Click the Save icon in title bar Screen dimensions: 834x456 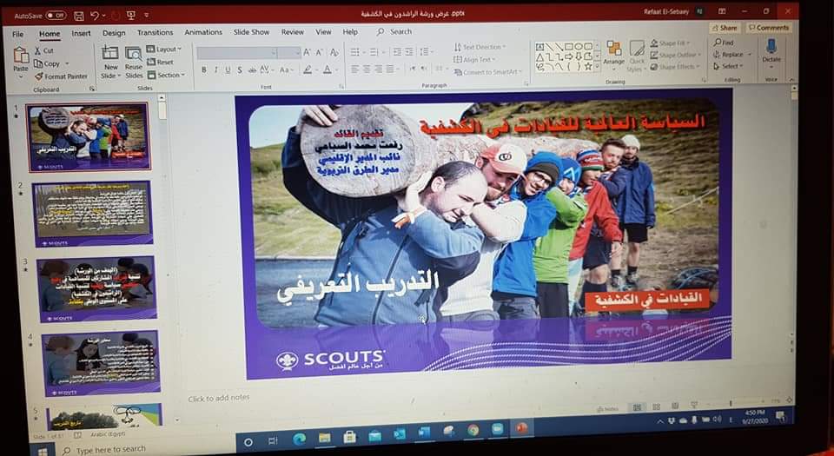79,16
